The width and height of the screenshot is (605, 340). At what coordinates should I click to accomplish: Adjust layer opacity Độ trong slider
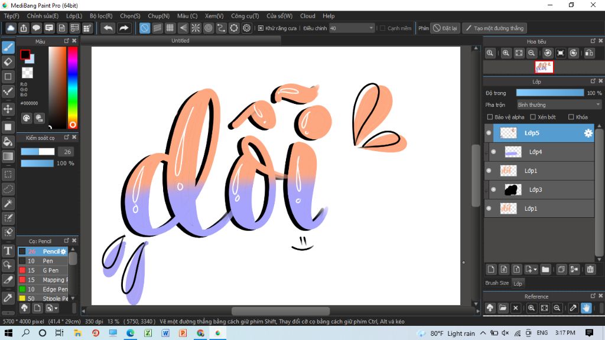pyautogui.click(x=550, y=93)
